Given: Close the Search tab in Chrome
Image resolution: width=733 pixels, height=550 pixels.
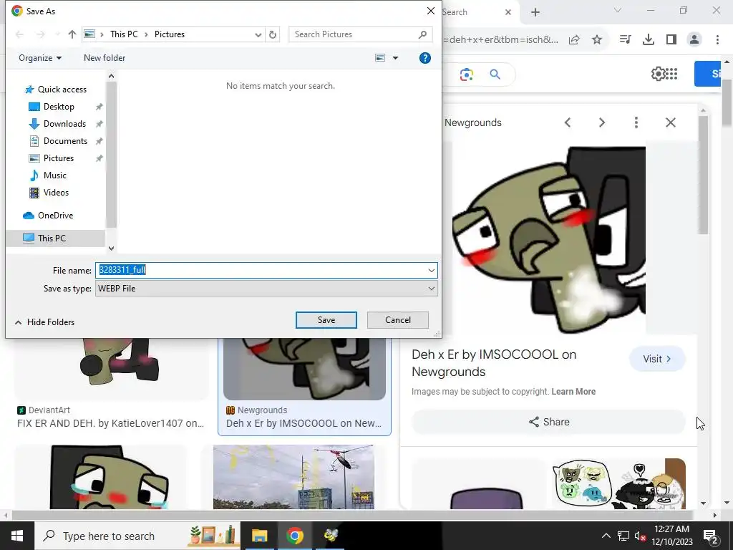Looking at the screenshot, I should [x=508, y=12].
